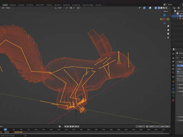
Task: Toggle snapping magnet icon
Action: point(71,8)
